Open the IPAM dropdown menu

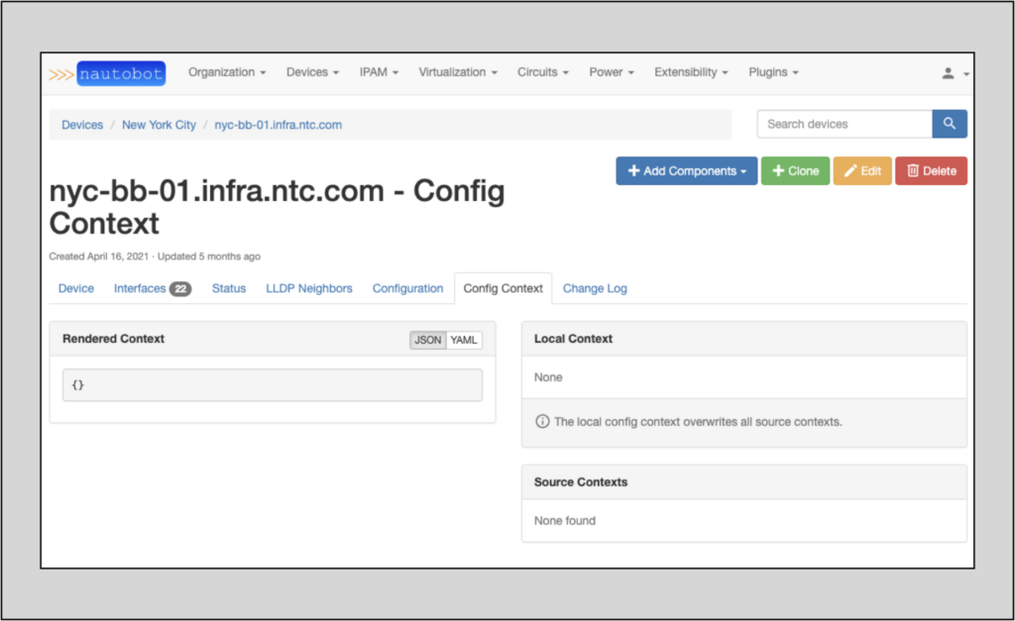(x=378, y=71)
